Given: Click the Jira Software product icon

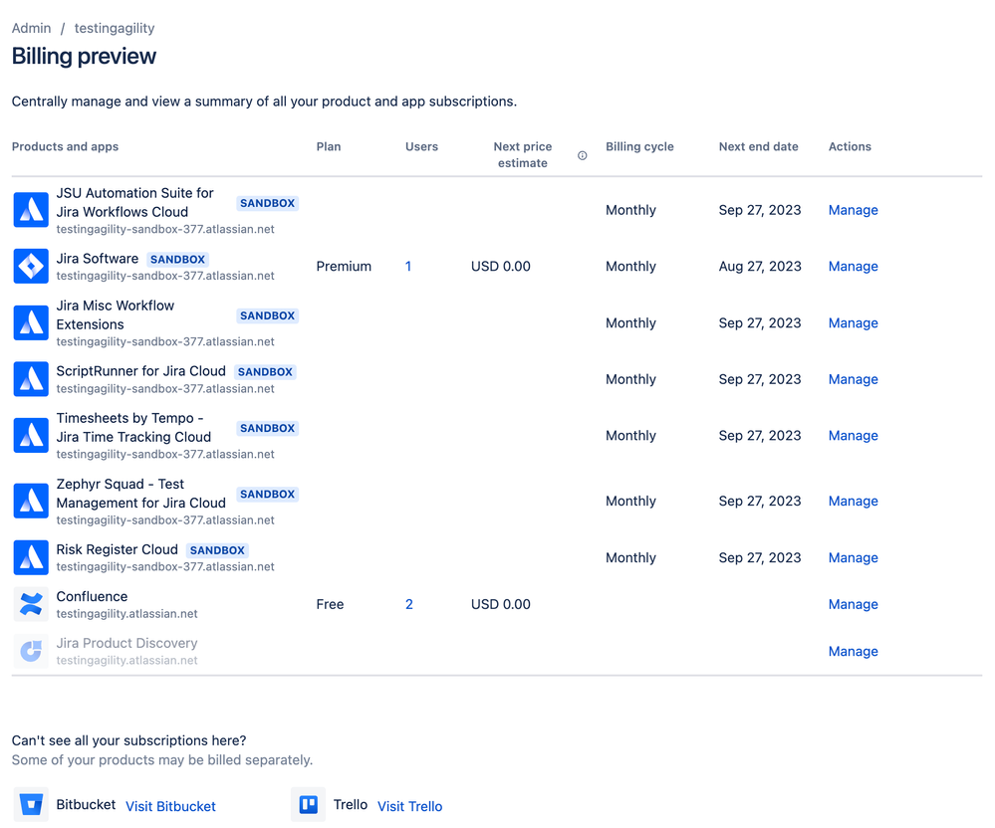Looking at the screenshot, I should (31, 267).
